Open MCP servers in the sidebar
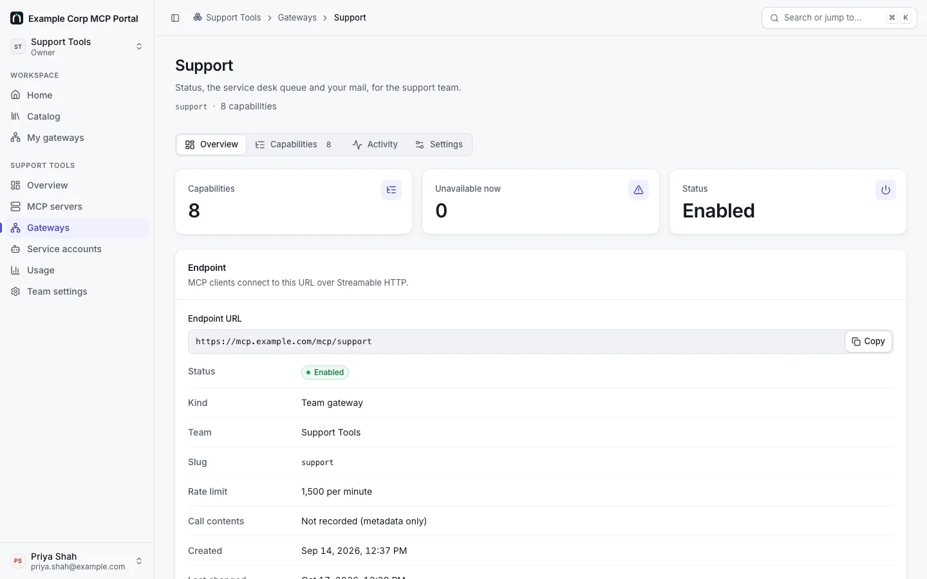 [77, 207]
